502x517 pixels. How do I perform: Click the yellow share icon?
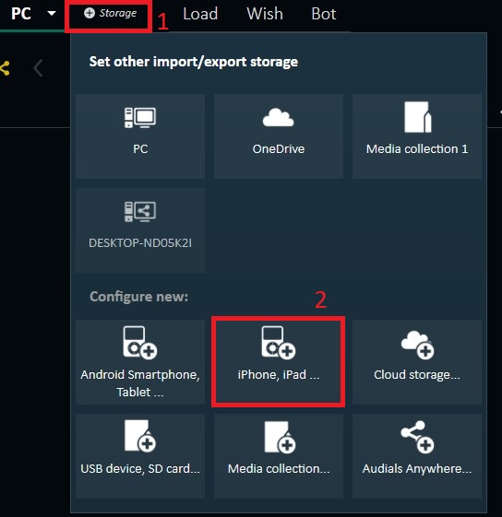point(5,68)
